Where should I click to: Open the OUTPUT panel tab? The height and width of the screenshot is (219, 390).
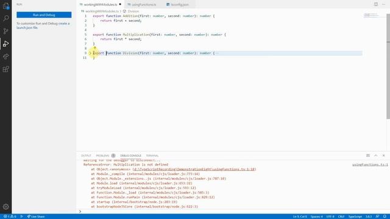86,156
